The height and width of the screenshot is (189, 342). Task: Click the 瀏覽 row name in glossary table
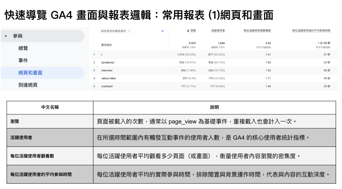click(15, 121)
